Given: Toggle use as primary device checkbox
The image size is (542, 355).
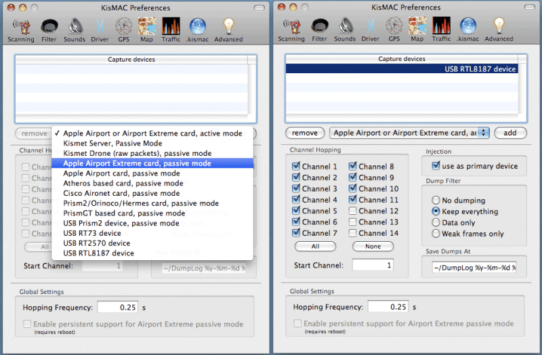Looking at the screenshot, I should [436, 165].
